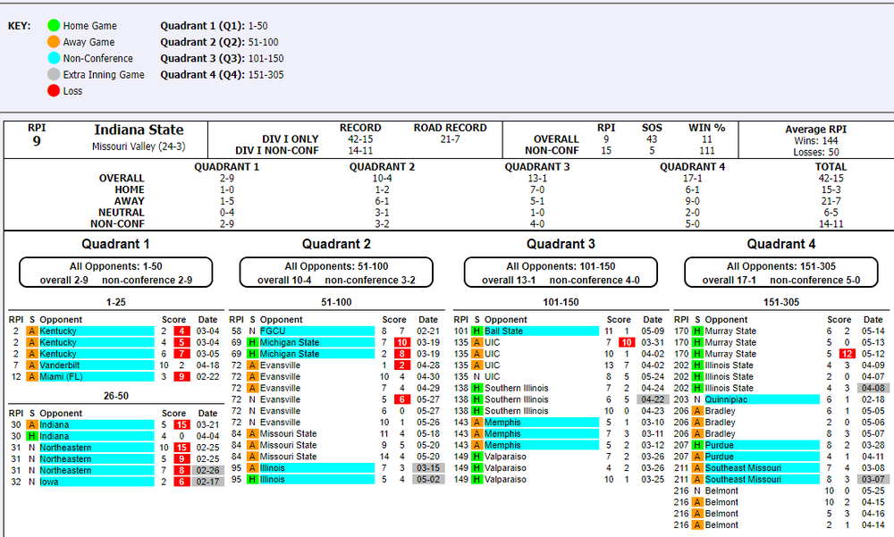Select the Missouri Valley (24-3) conference text

point(139,147)
